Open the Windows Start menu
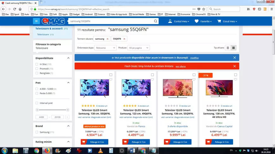275x154 pixels. click(x=4, y=151)
